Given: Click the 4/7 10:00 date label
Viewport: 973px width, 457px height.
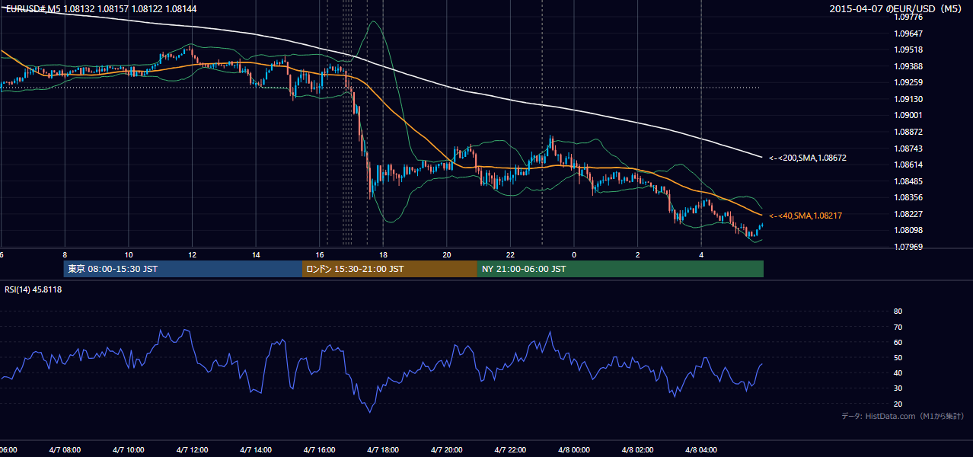Looking at the screenshot, I should click(x=129, y=450).
